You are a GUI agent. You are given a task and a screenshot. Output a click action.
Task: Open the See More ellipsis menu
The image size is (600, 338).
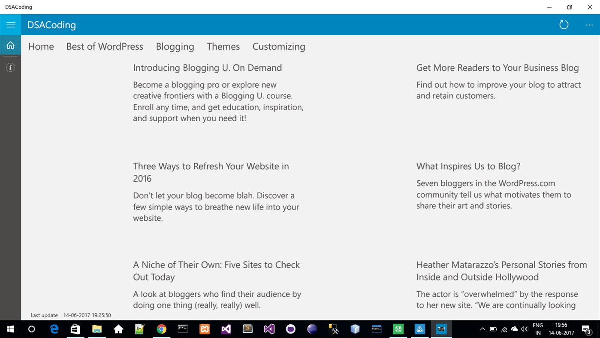(x=589, y=24)
